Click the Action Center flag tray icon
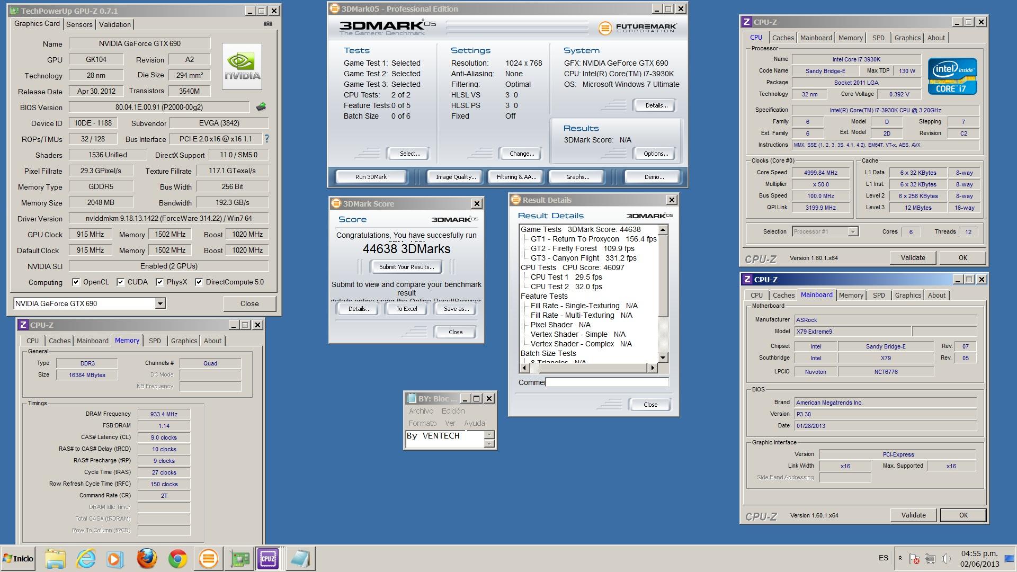1017x572 pixels. tap(914, 559)
